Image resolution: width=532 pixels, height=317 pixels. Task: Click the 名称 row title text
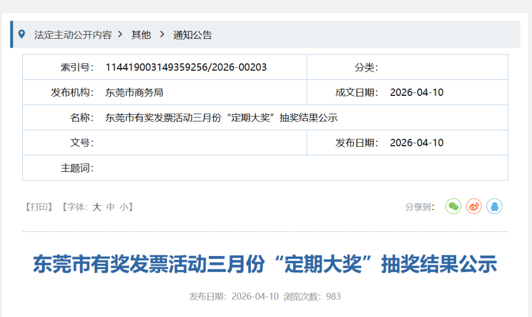pyautogui.click(x=222, y=118)
